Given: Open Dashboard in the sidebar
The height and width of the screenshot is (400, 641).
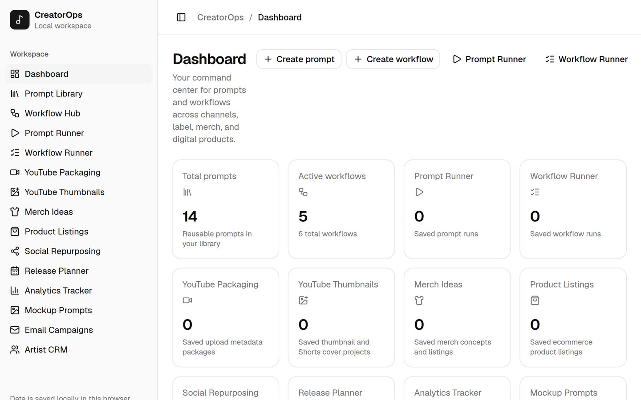Looking at the screenshot, I should [x=78, y=74].
